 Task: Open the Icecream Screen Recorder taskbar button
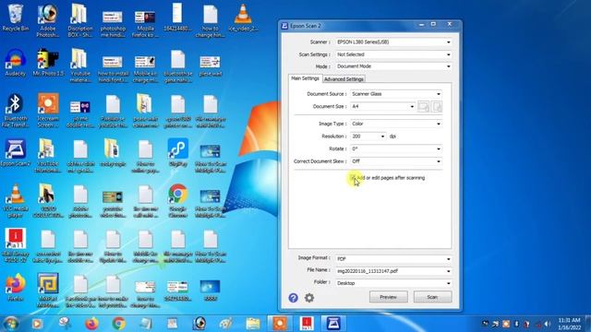coord(280,324)
